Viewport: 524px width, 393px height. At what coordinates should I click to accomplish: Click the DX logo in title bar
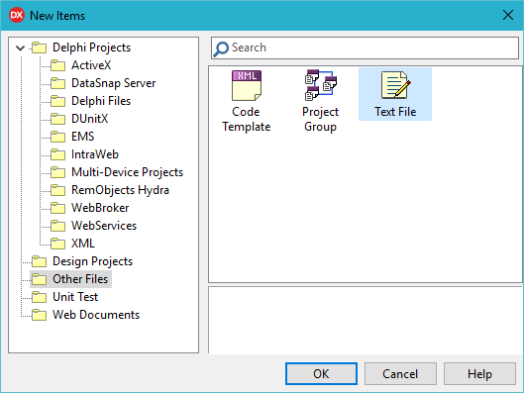click(17, 15)
